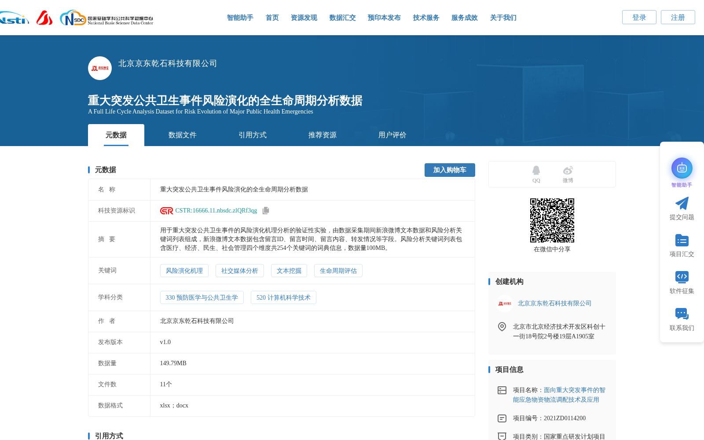Open 智能助手 in top navigation
The height and width of the screenshot is (440, 704).
240,18
